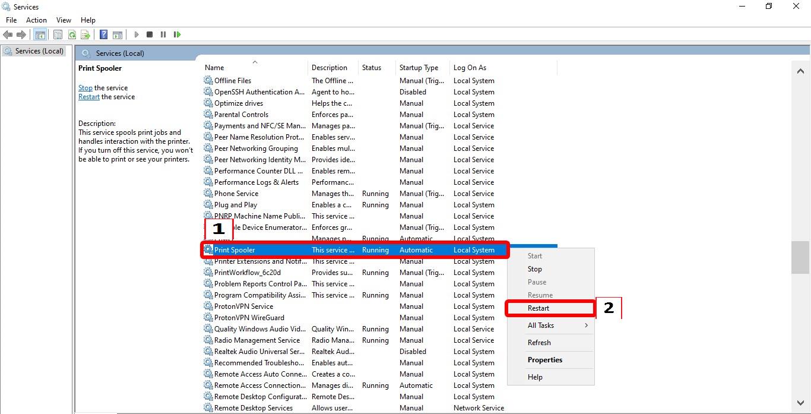
Task: Click the blue Help question-mark icon
Action: [103, 34]
